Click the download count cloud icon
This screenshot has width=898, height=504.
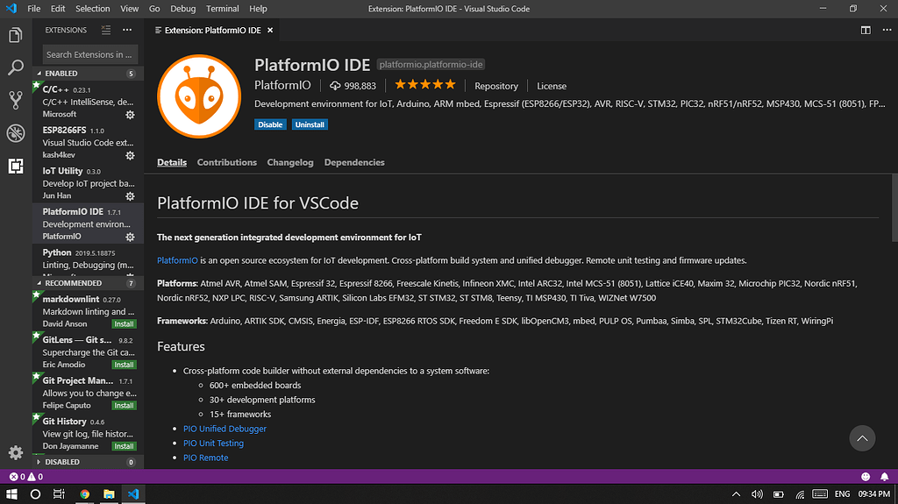click(x=335, y=86)
